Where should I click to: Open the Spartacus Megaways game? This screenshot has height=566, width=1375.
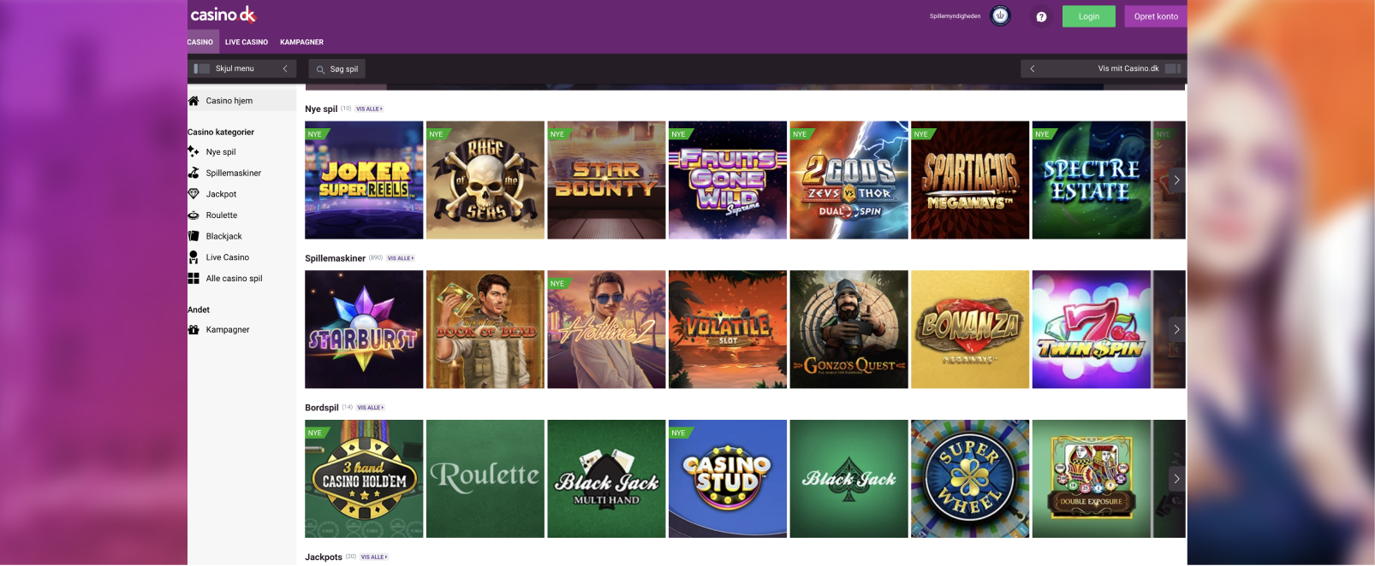click(970, 180)
